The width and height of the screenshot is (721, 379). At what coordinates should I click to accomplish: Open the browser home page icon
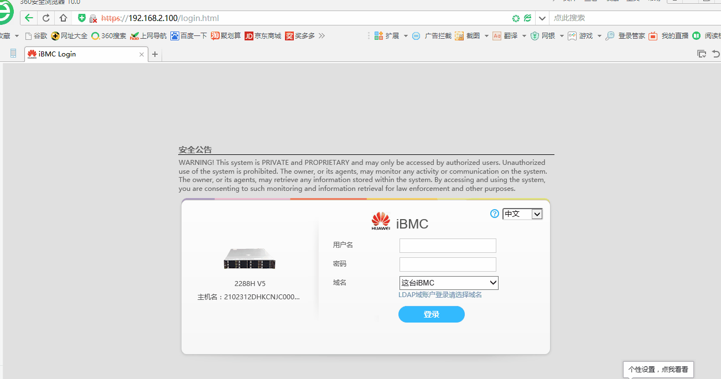click(x=63, y=18)
